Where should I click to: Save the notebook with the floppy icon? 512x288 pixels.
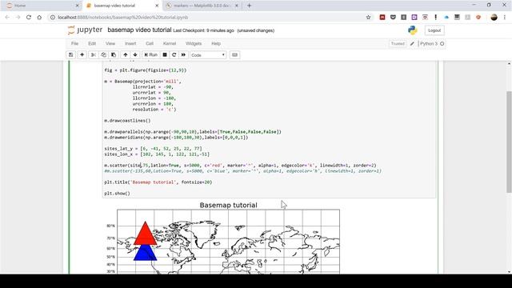tap(71, 55)
